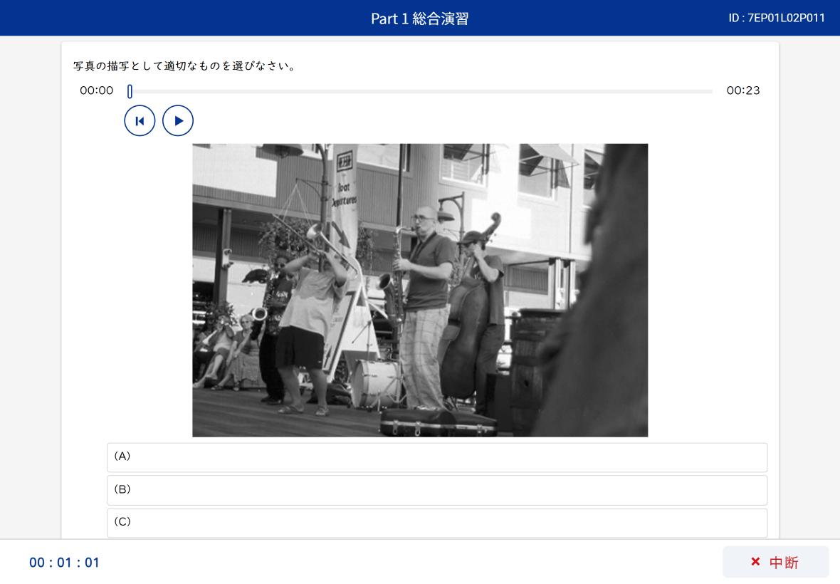Click the 中断 interrupt button

[776, 561]
